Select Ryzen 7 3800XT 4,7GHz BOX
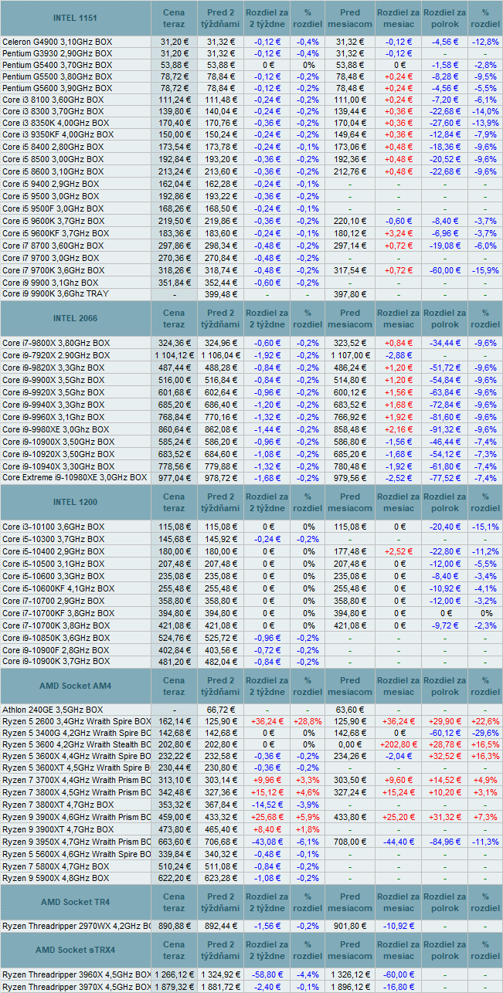This screenshot has width=503, height=993. [x=56, y=805]
